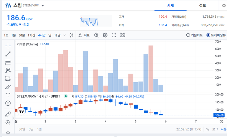Take a chart snapshot with camera icon
The width and height of the screenshot is (227, 137).
point(123,35)
